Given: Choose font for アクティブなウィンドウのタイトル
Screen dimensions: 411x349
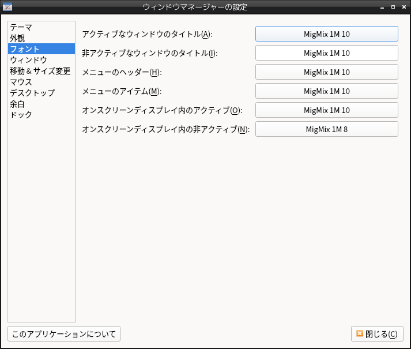Looking at the screenshot, I should pyautogui.click(x=326, y=34).
